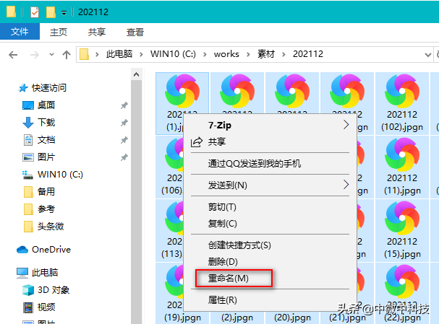Image resolution: width=439 pixels, height=324 pixels.
Task: Click the address bar folder icon
Action: pos(85,54)
